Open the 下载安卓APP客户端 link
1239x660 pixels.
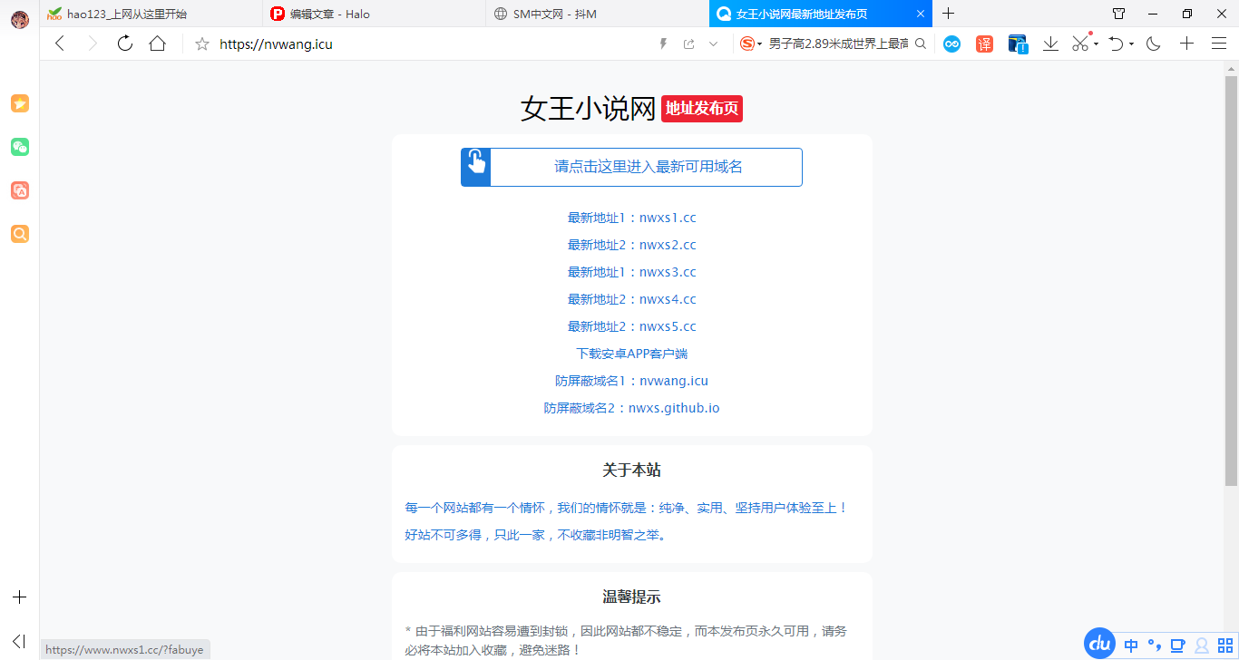click(x=631, y=354)
